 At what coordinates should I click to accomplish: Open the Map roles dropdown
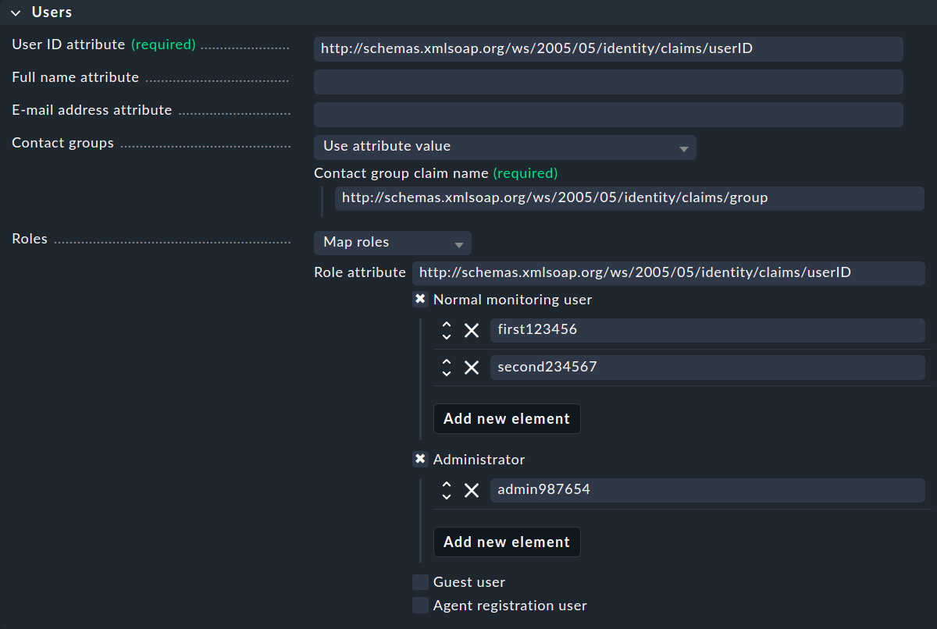click(x=392, y=243)
